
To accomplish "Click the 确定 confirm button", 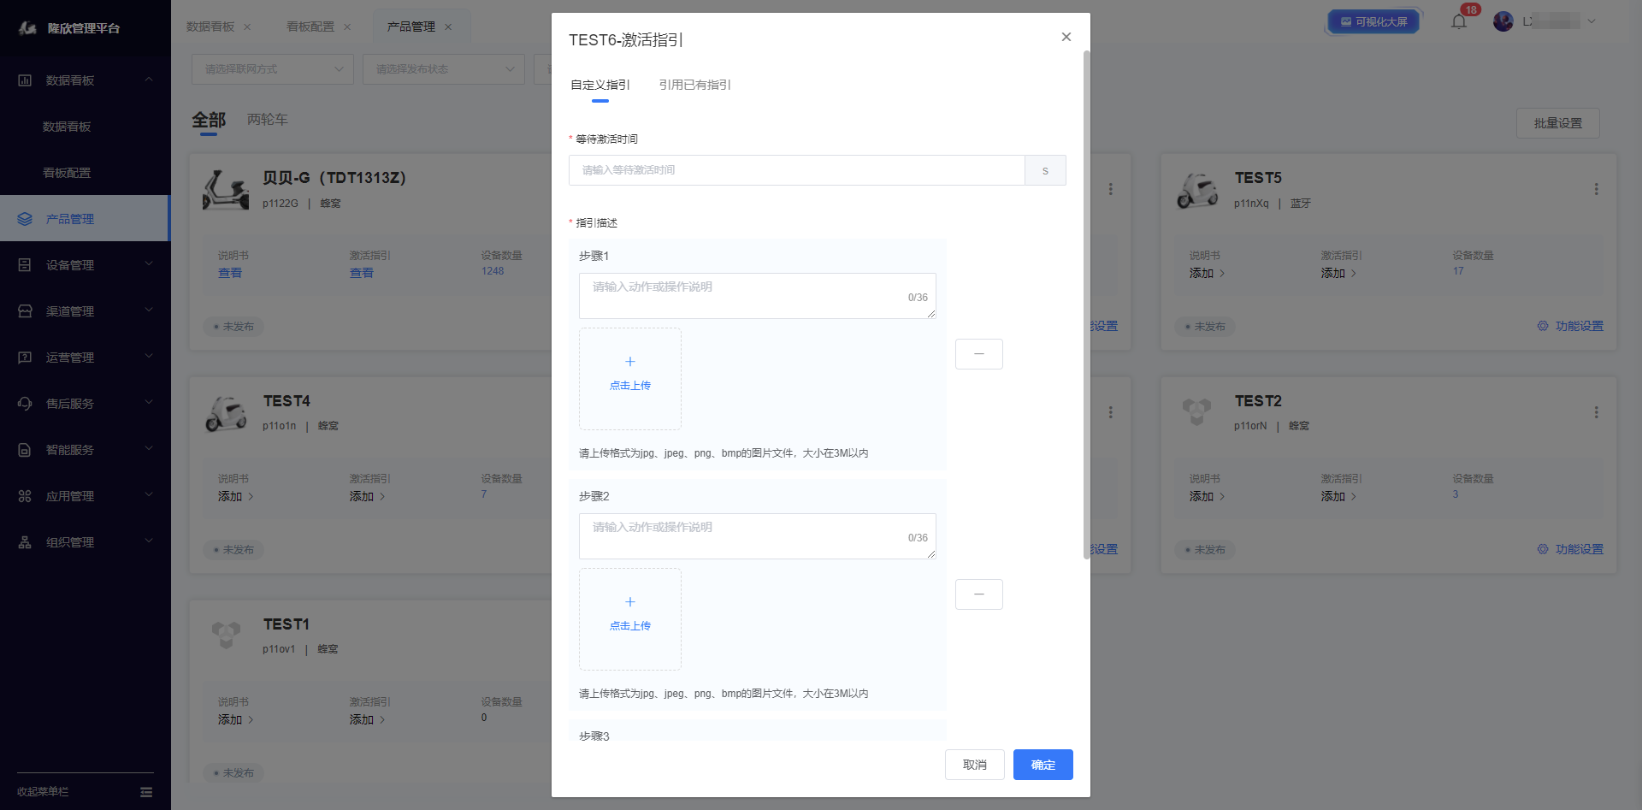I will [x=1042, y=765].
